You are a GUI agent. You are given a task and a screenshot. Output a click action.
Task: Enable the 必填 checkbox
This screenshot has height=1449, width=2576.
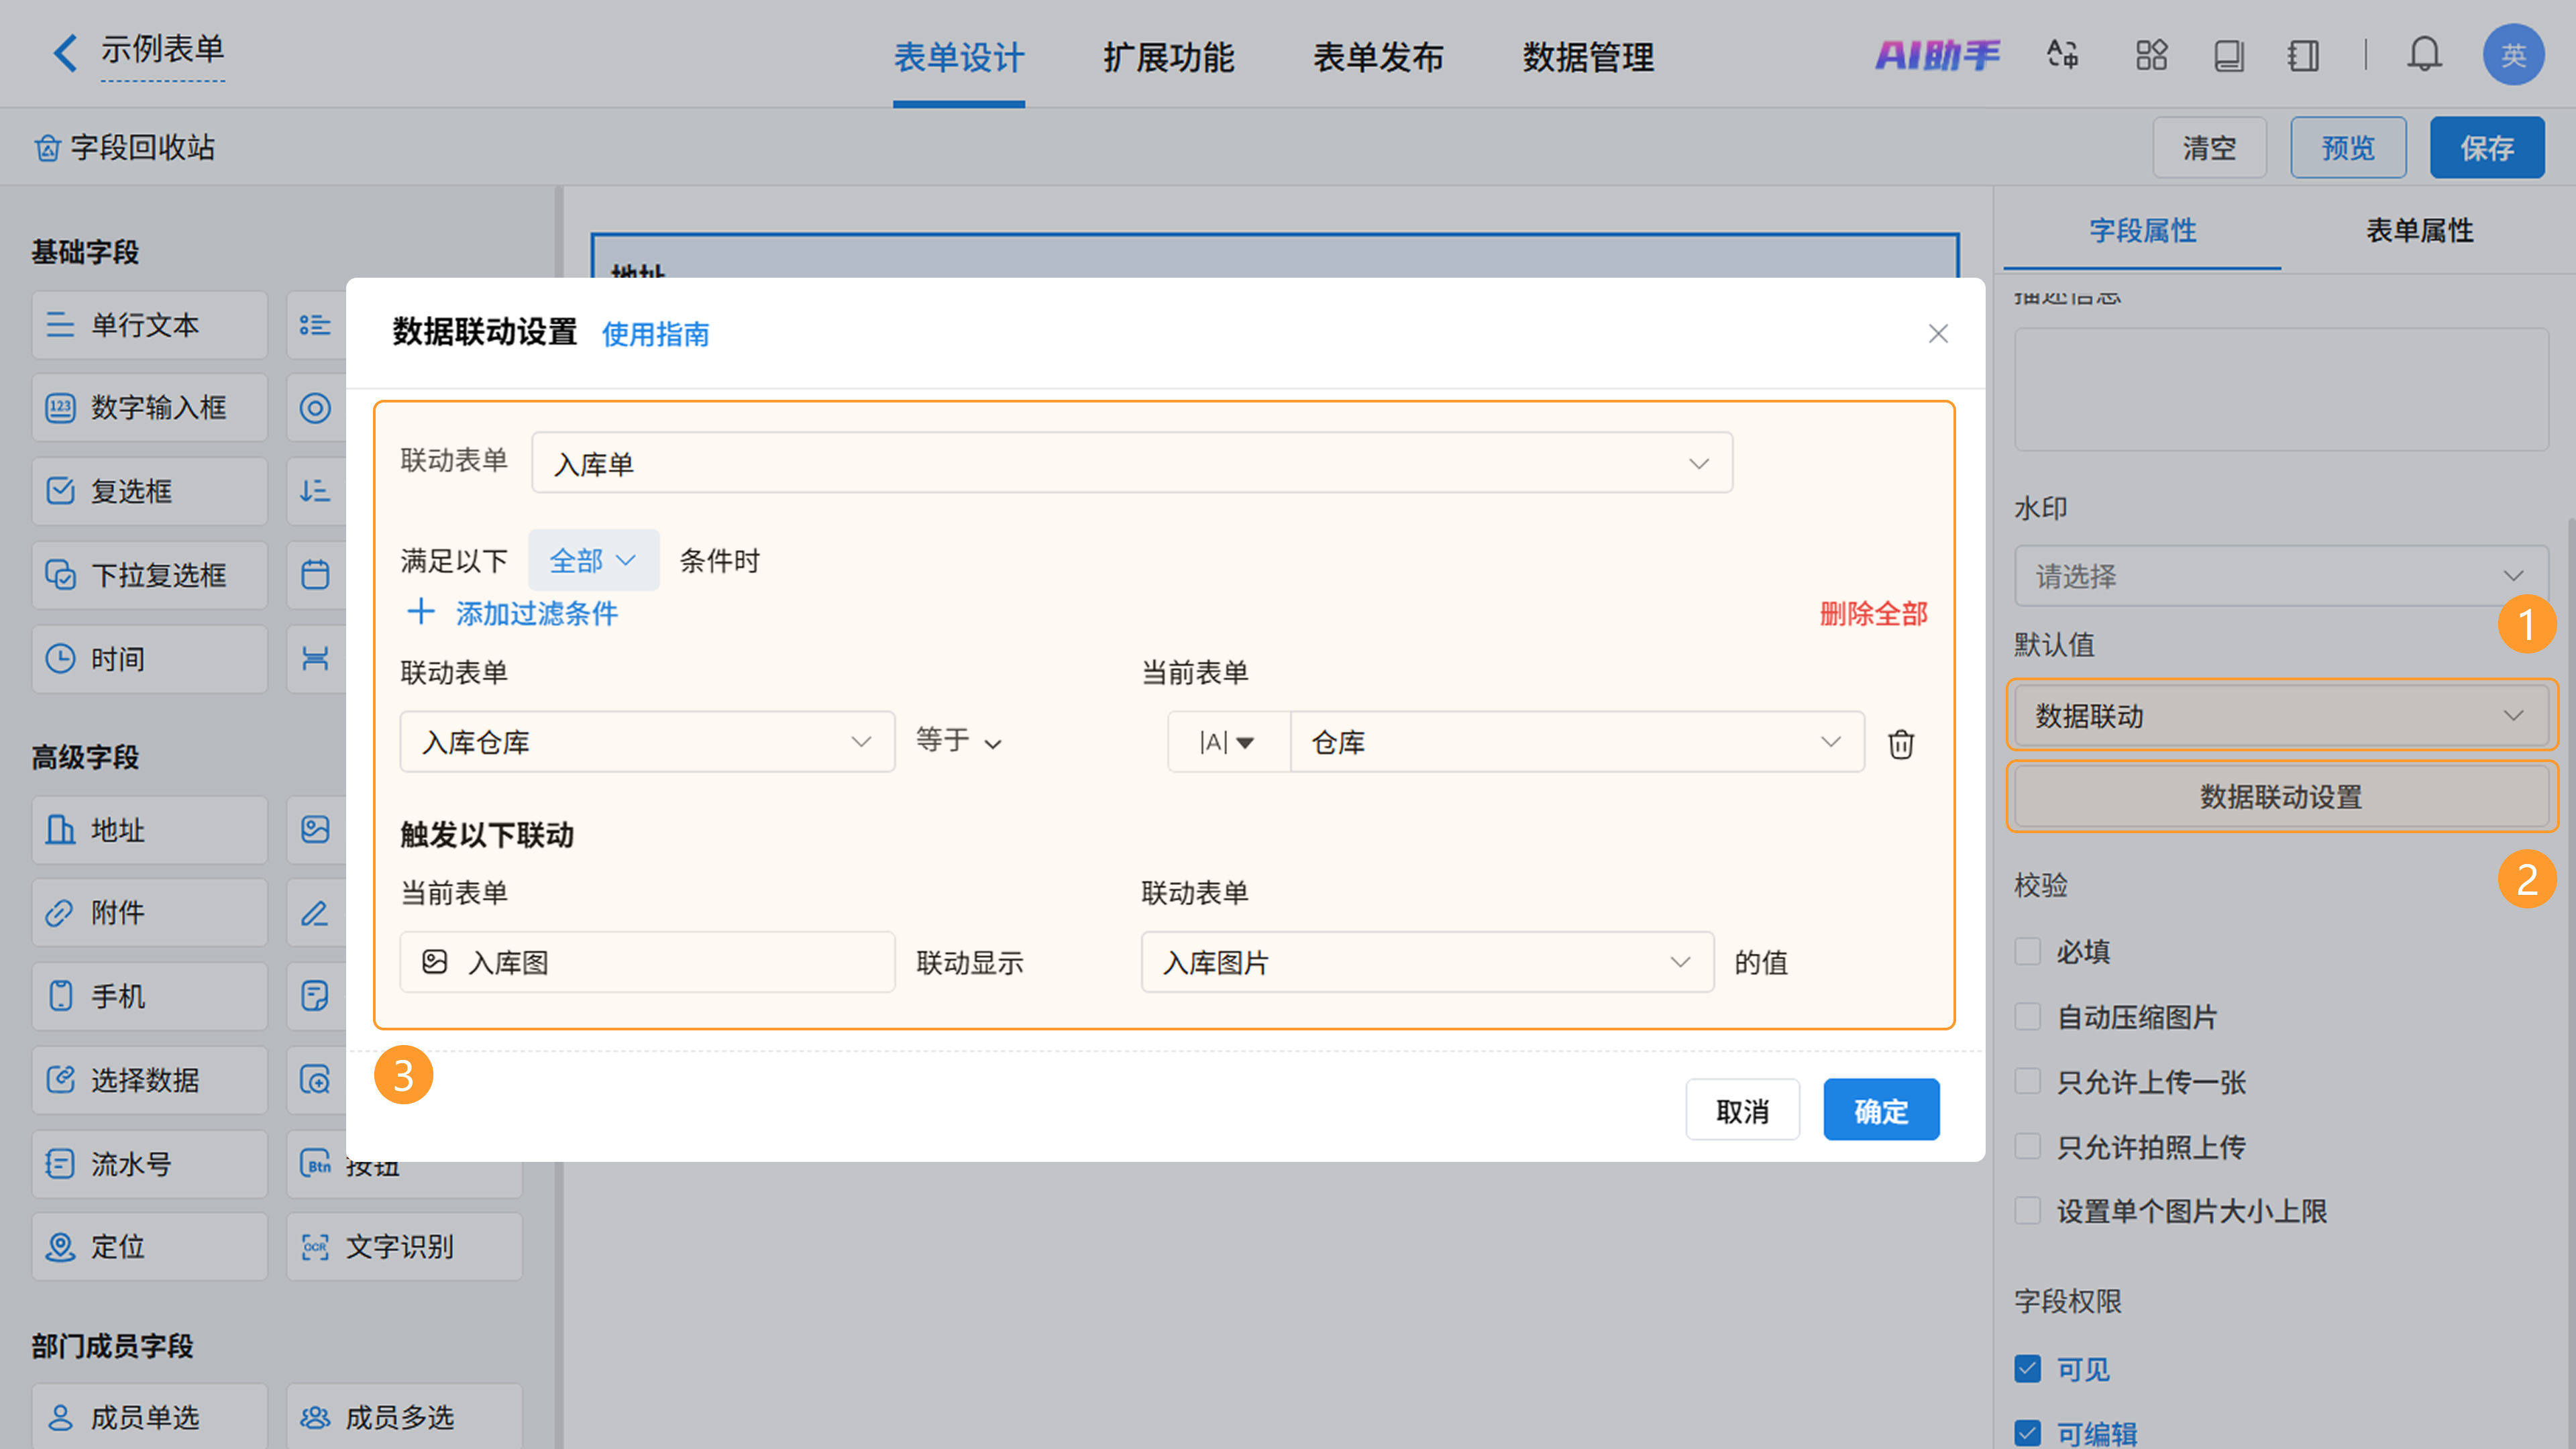click(2027, 950)
